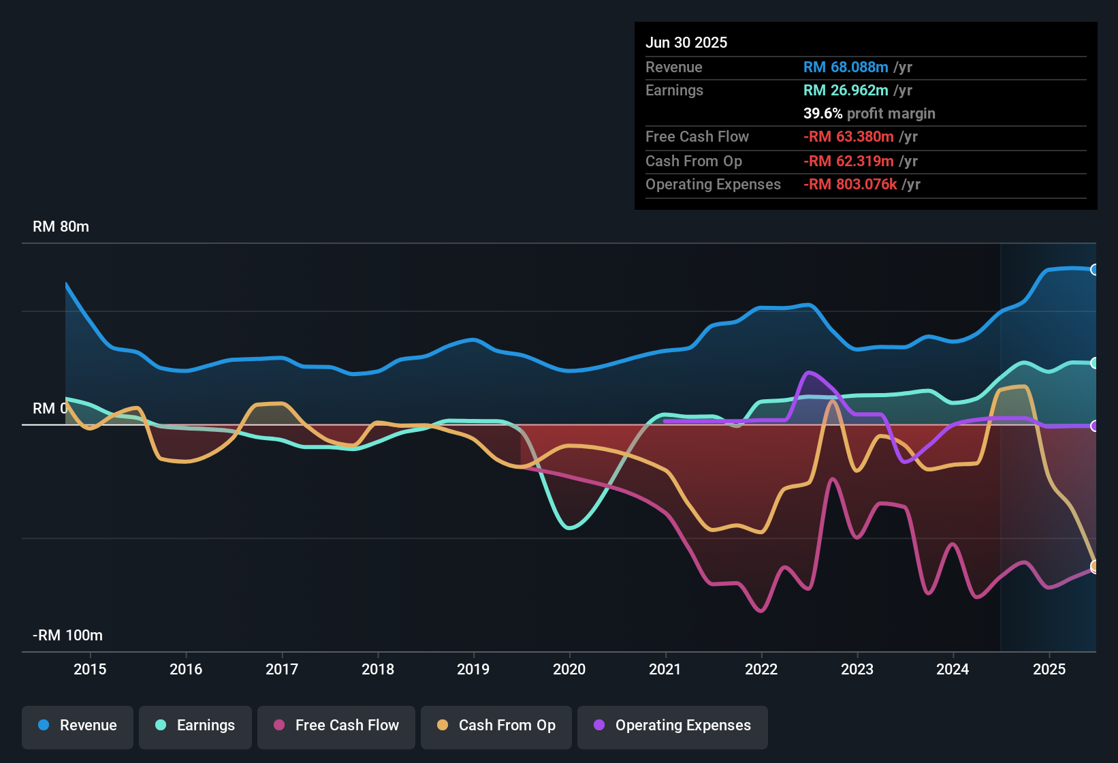Click the orange Cash From Op dot
1118x763 pixels.
[x=443, y=726]
